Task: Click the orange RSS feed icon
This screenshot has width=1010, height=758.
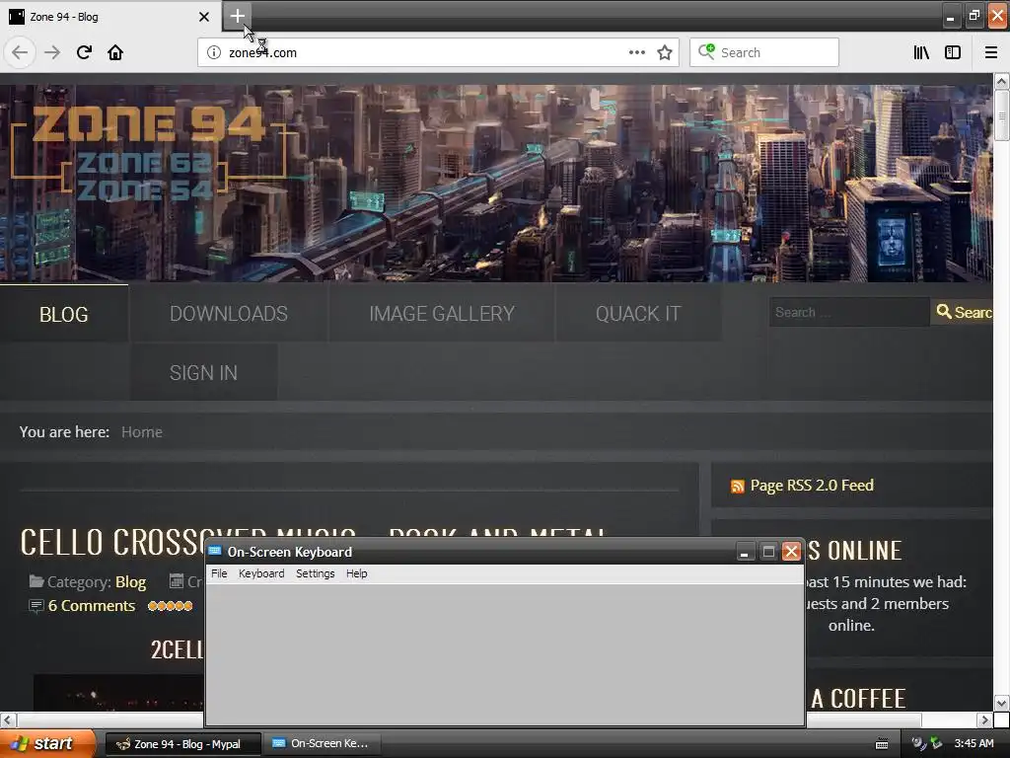Action: coord(738,486)
